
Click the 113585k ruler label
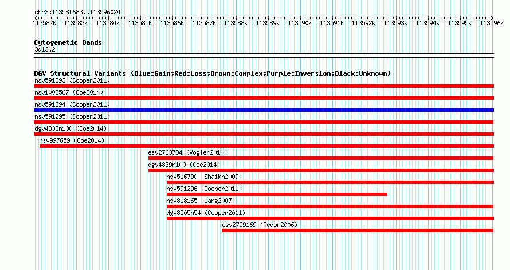pos(140,23)
